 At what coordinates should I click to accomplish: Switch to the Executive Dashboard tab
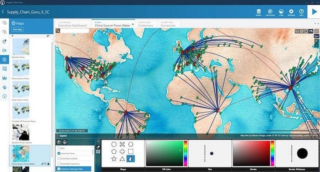coord(72,24)
